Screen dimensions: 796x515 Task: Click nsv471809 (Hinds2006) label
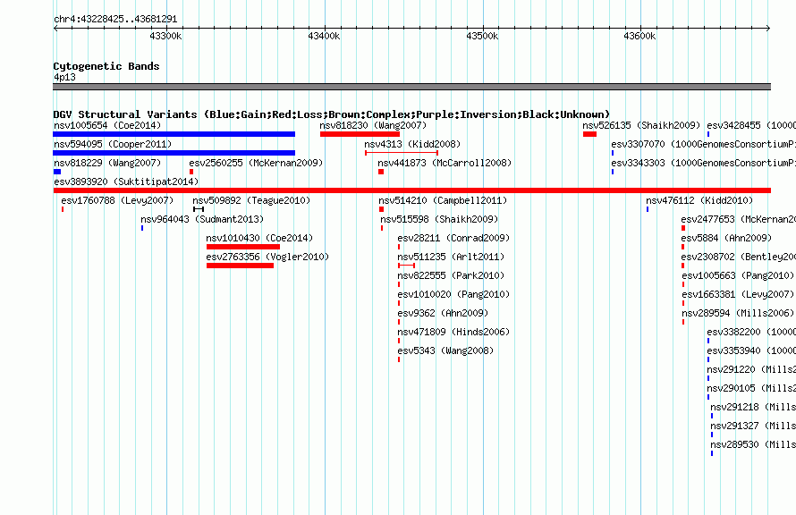coord(453,332)
